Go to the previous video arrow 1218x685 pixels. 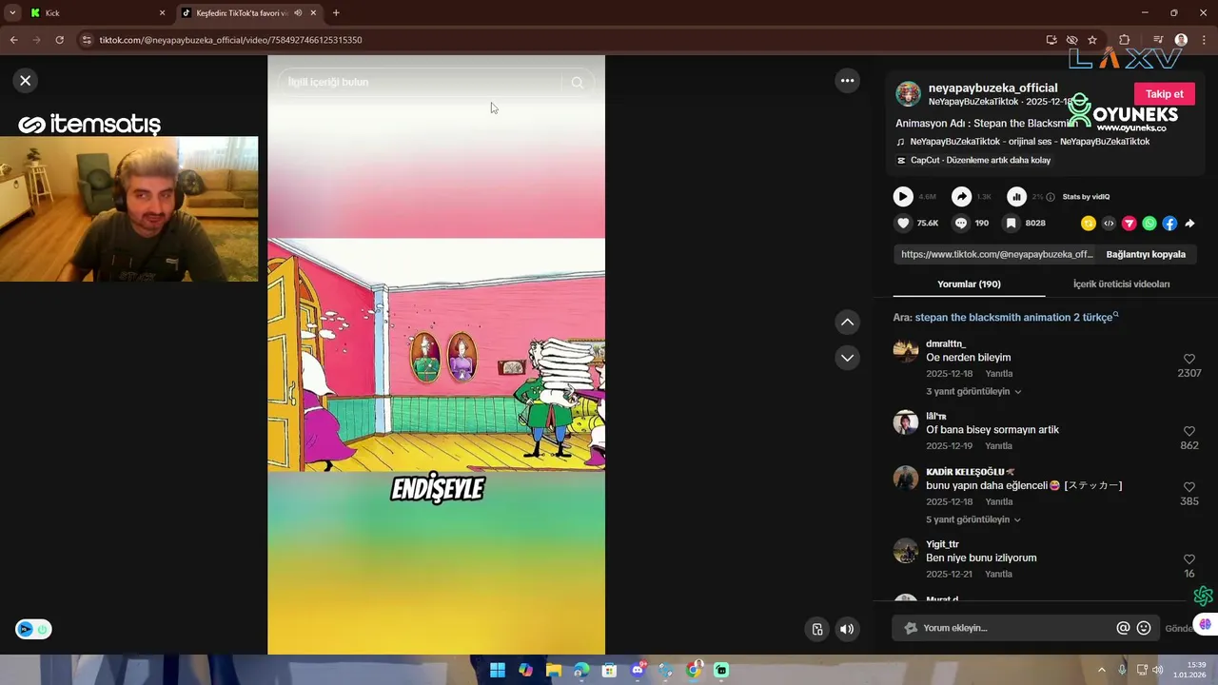click(x=847, y=323)
